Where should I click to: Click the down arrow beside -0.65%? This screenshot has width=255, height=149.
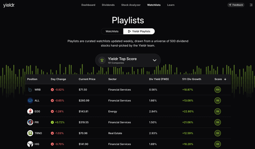[x=52, y=100]
